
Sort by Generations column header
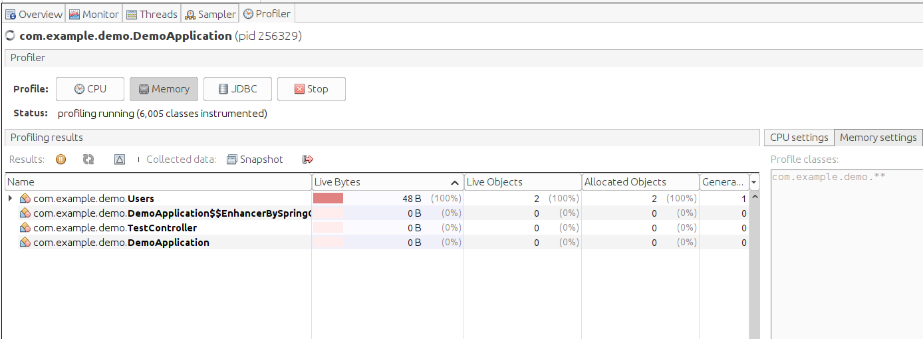coord(724,182)
